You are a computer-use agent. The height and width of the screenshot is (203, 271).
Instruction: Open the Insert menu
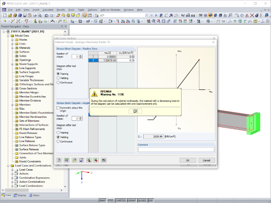36,10
